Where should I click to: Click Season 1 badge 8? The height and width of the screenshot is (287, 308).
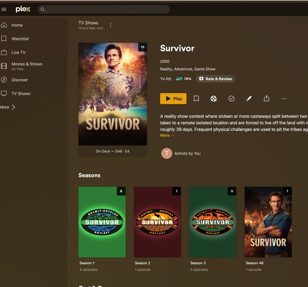[121, 191]
